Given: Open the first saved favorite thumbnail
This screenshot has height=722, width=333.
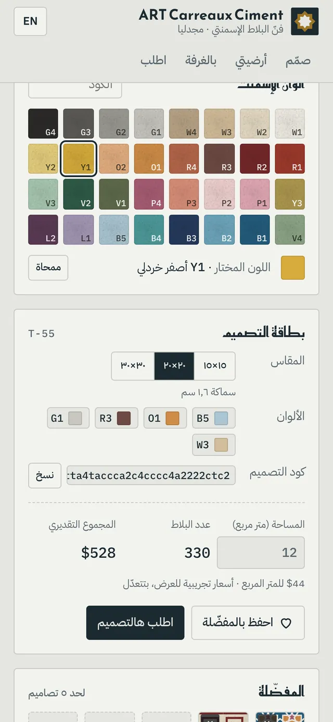Looking at the screenshot, I should [x=280, y=717].
